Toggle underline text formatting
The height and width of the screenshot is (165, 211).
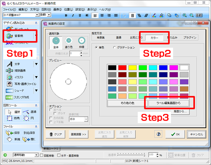(80, 15)
